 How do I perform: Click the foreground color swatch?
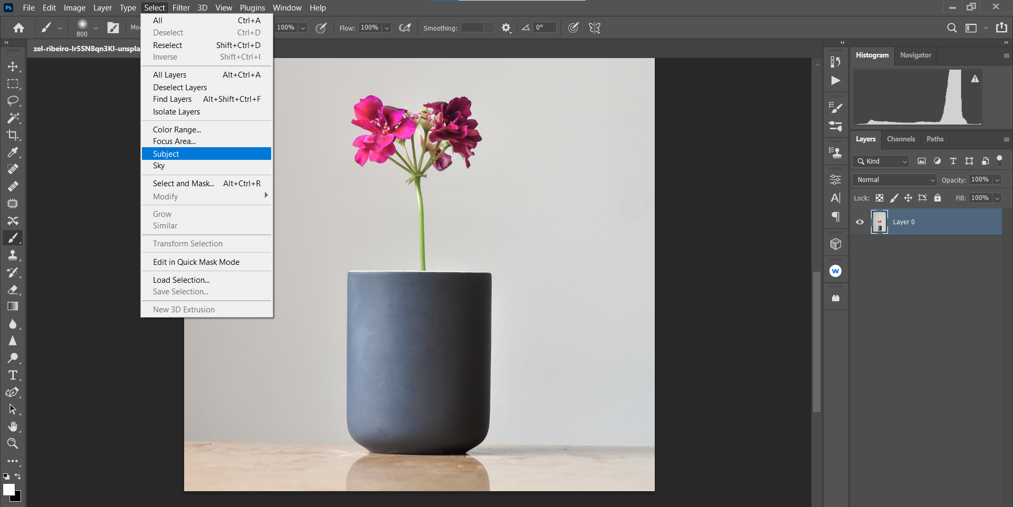point(8,490)
